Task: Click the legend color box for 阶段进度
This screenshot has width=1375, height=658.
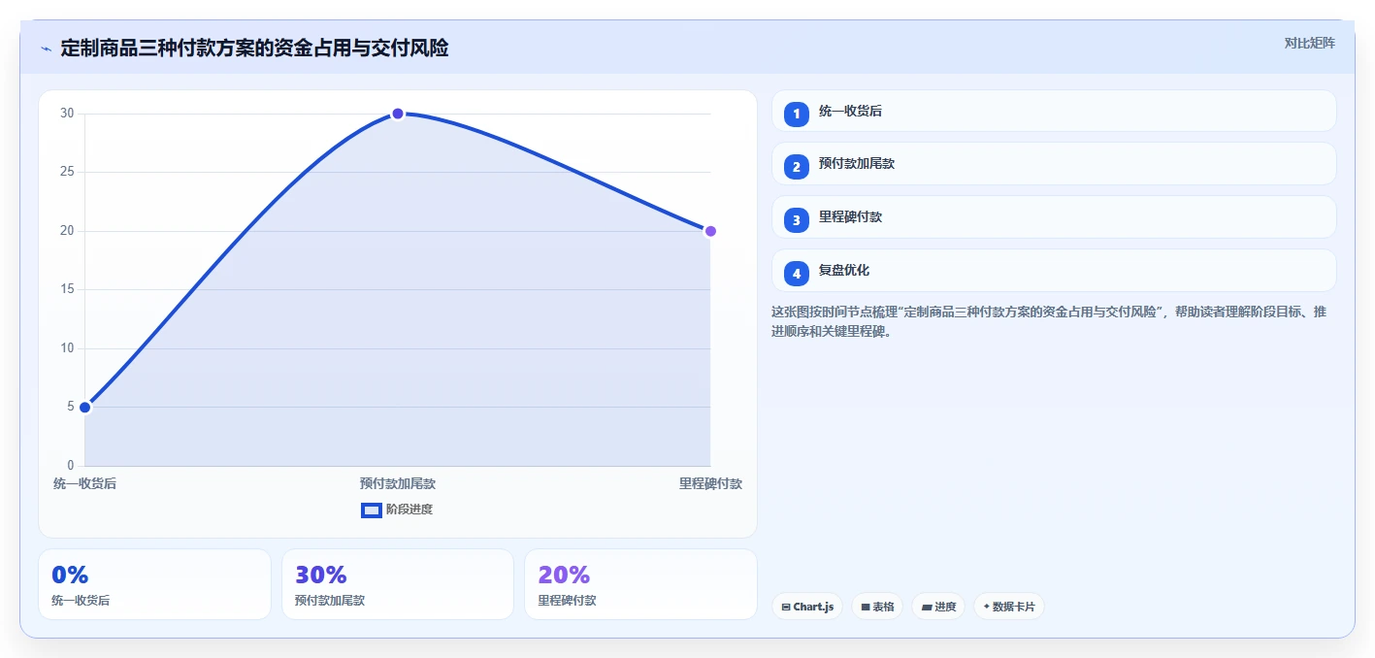Action: pos(372,510)
